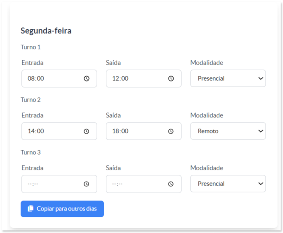This screenshot has width=283, height=233.
Task: Focus the 18:00 Saída time field
Action: coord(144,131)
